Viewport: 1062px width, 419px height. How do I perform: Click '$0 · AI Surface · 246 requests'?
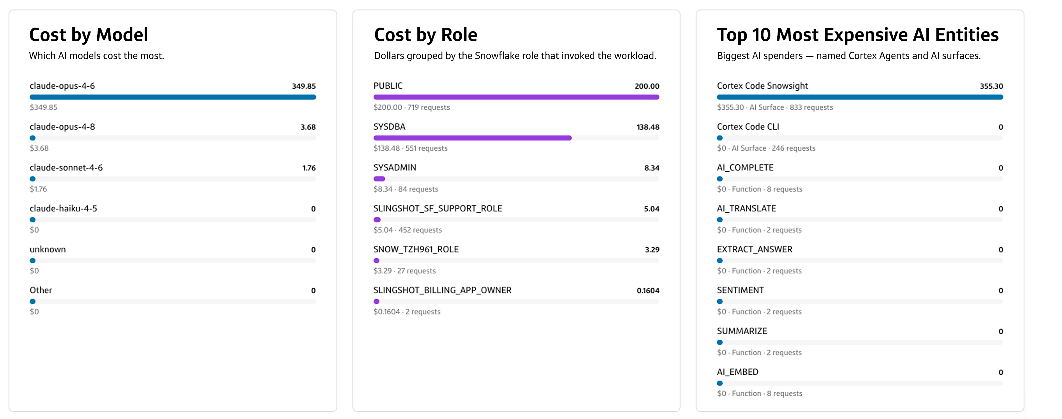coord(766,148)
